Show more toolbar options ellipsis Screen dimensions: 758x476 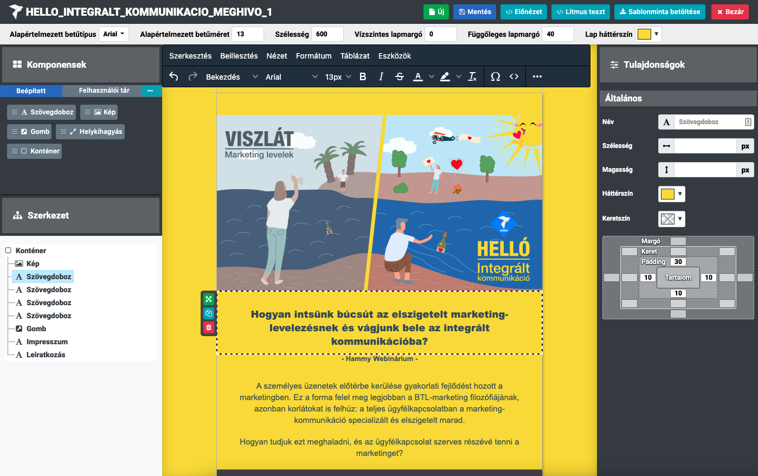[x=537, y=76]
